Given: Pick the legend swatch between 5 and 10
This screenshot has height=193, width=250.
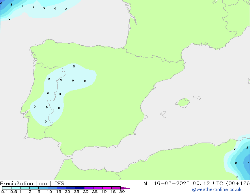Looking at the screenshot, I should coord(43,188).
